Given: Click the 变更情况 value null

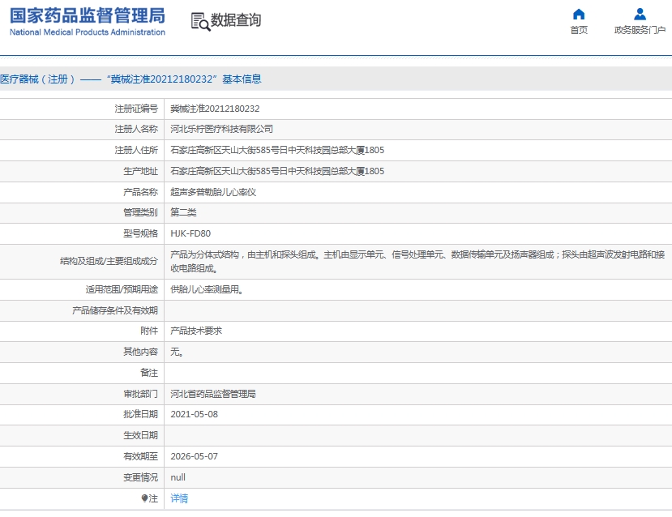Looking at the screenshot, I should 177,477.
